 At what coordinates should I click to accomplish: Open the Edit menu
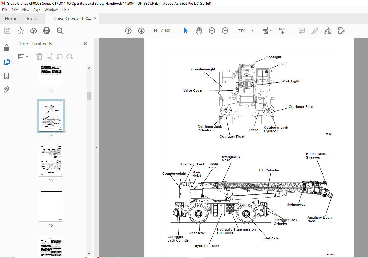15,10
